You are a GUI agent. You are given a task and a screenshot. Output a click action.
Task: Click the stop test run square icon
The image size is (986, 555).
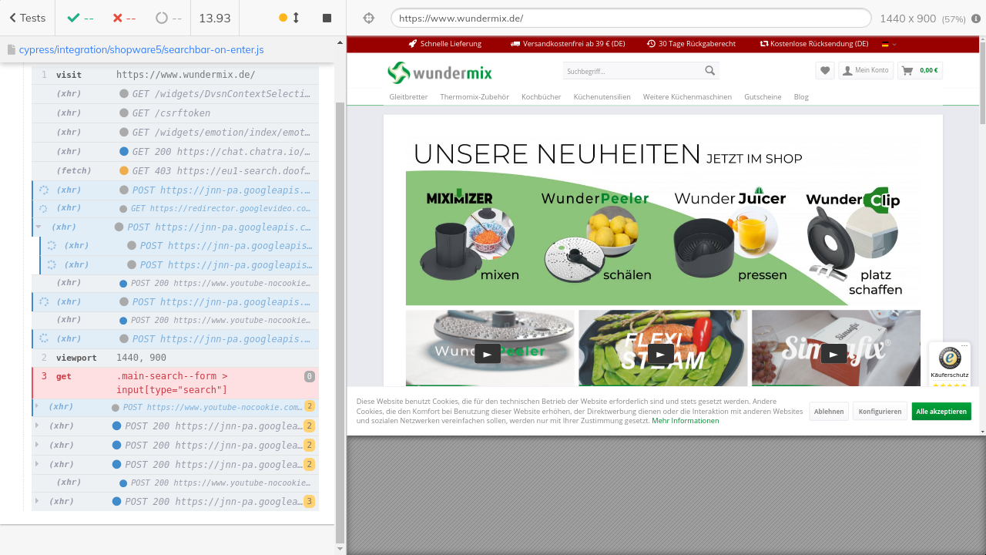point(327,18)
